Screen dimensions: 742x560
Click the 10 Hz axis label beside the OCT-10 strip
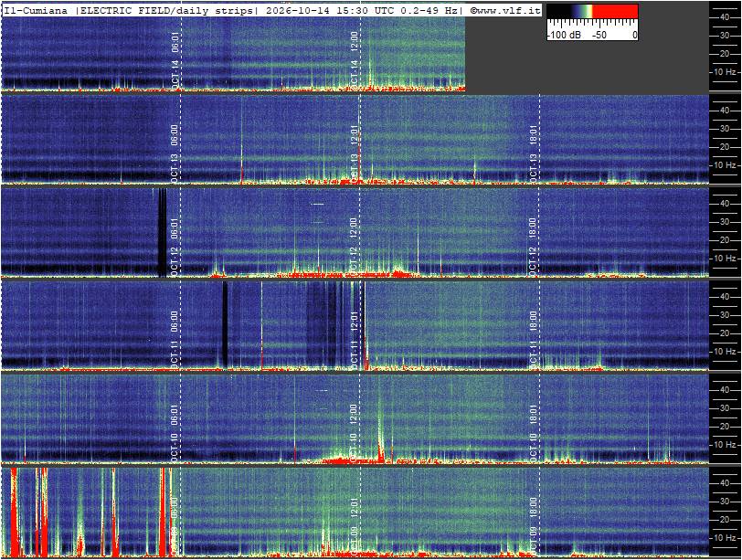click(725, 445)
